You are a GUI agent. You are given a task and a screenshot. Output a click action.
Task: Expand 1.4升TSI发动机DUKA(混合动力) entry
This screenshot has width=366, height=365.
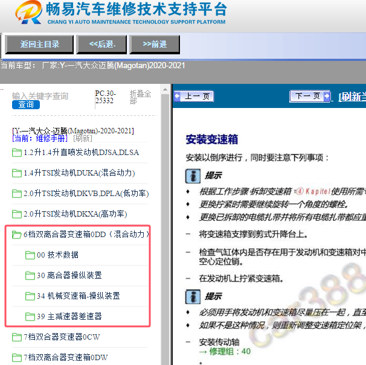point(79,173)
